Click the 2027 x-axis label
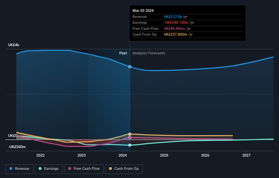Viewport: 279px width, 178px height. pos(246,155)
